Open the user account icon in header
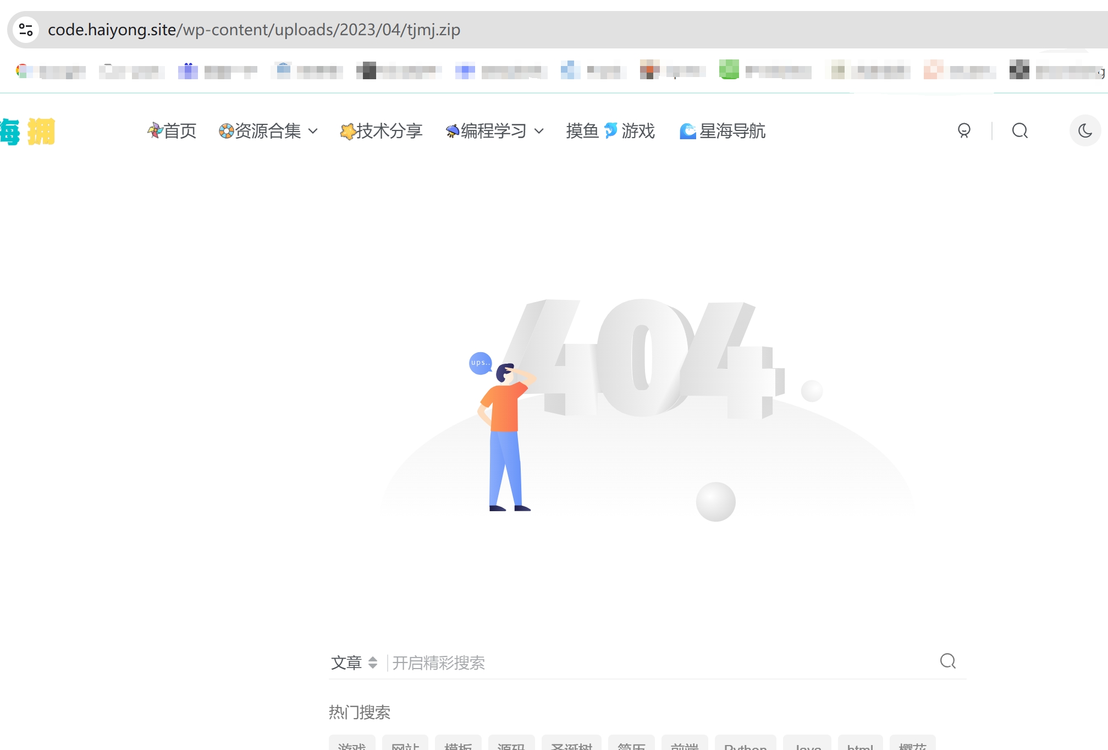 pos(964,131)
